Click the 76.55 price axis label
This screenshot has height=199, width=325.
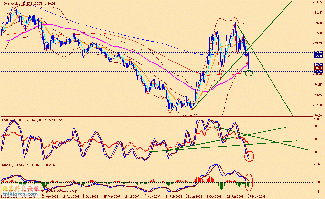click(x=318, y=85)
